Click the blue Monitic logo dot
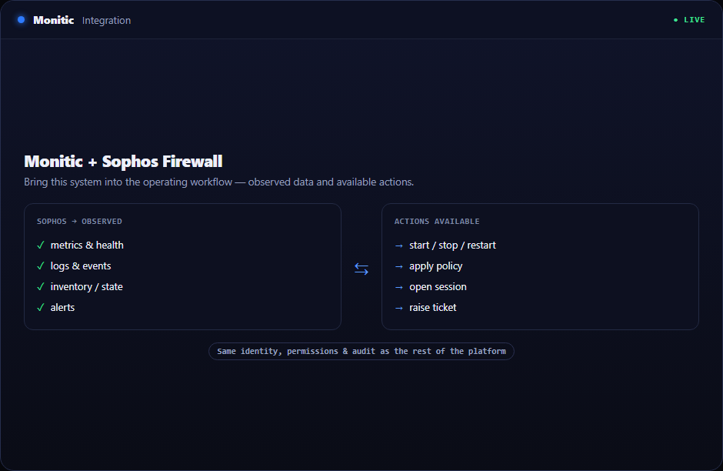This screenshot has width=723, height=471. (22, 20)
